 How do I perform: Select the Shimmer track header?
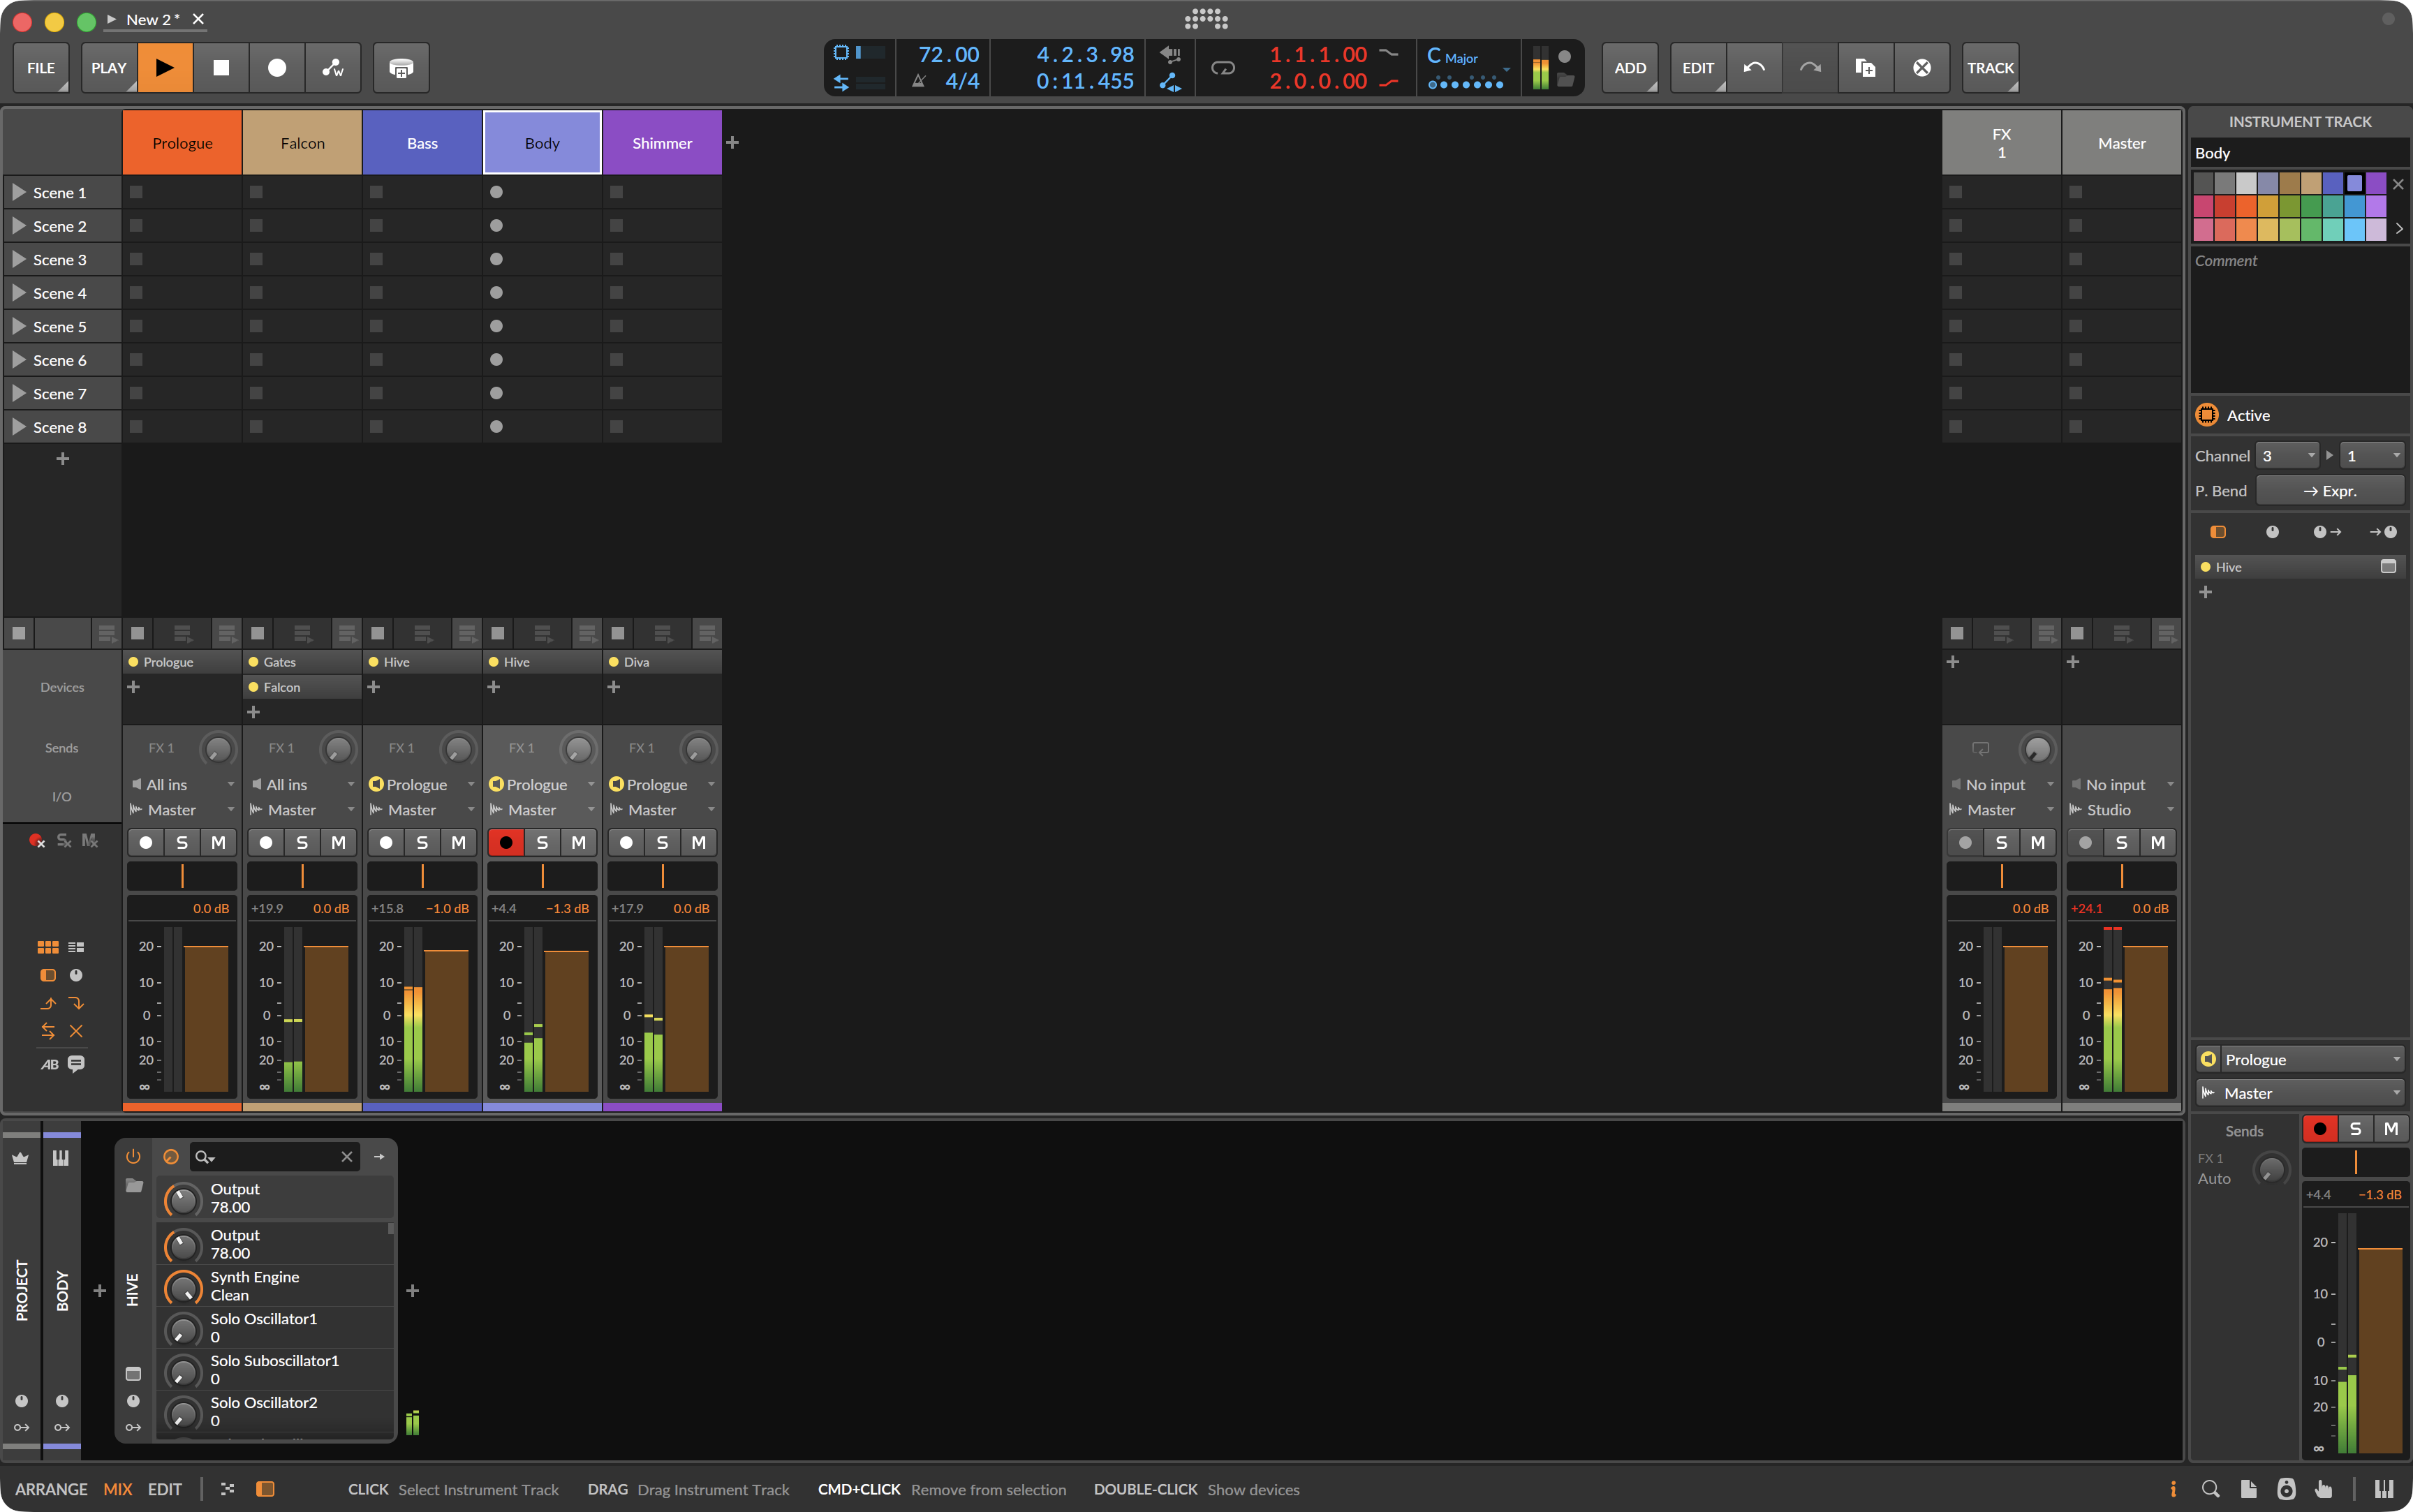[x=662, y=143]
